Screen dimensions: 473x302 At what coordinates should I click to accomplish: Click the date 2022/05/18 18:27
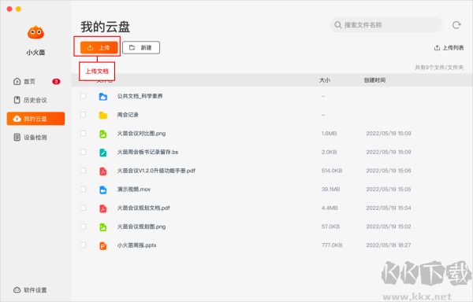point(389,245)
